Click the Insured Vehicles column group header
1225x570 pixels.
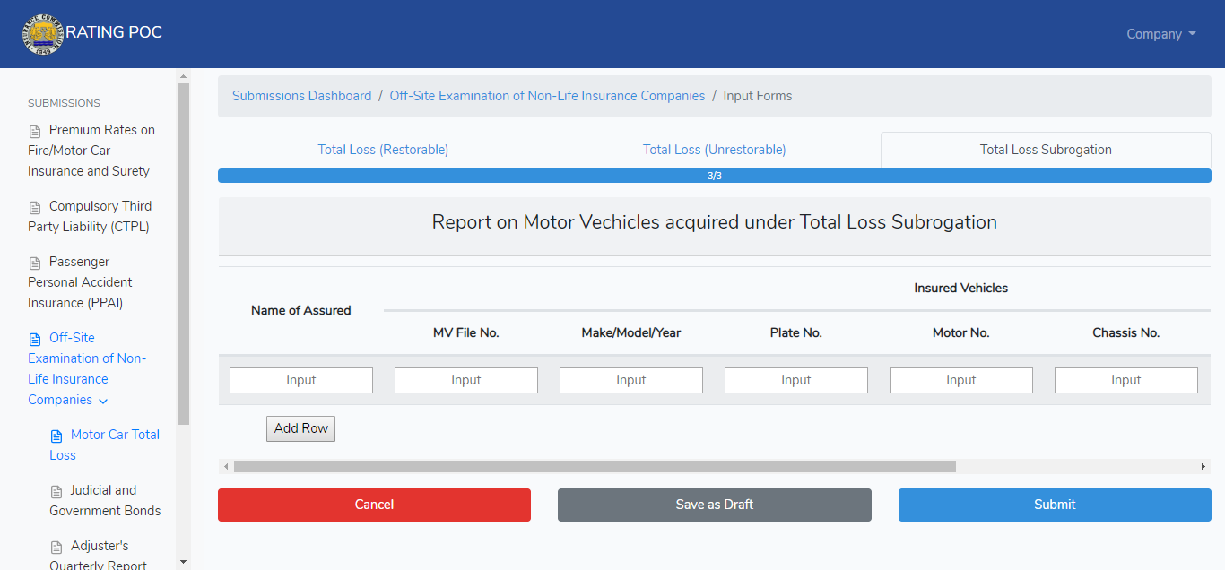[x=960, y=288]
